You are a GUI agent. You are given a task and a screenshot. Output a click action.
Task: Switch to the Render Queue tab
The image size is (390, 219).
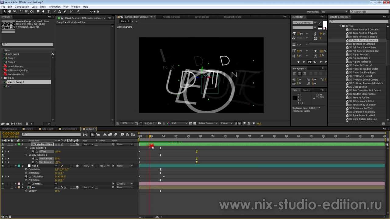point(9,129)
